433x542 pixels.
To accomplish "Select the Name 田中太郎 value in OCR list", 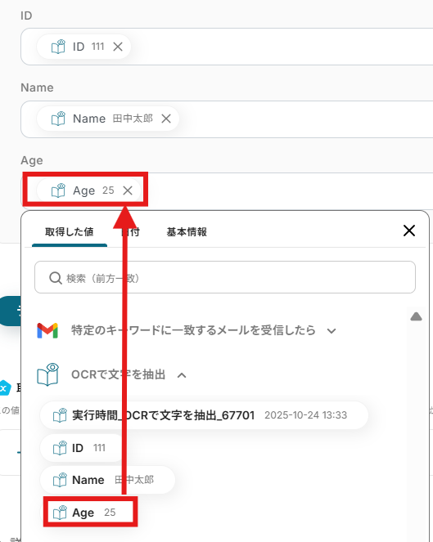I will pyautogui.click(x=108, y=480).
